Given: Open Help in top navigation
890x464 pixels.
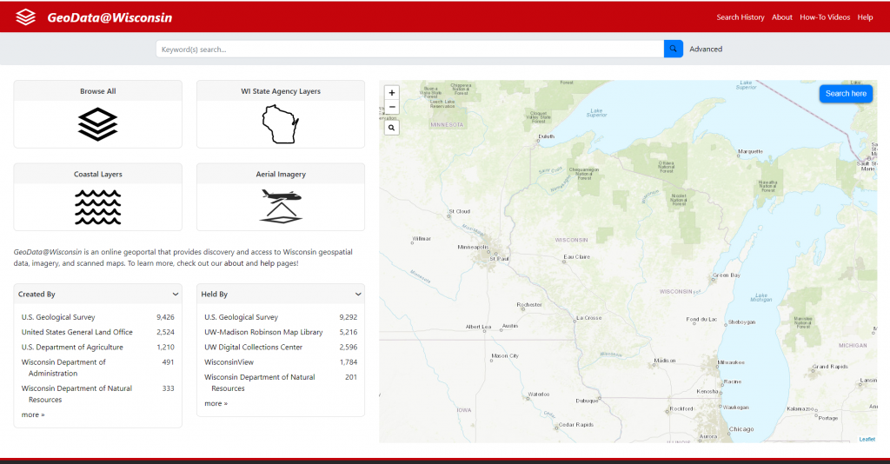Looking at the screenshot, I should click(865, 17).
